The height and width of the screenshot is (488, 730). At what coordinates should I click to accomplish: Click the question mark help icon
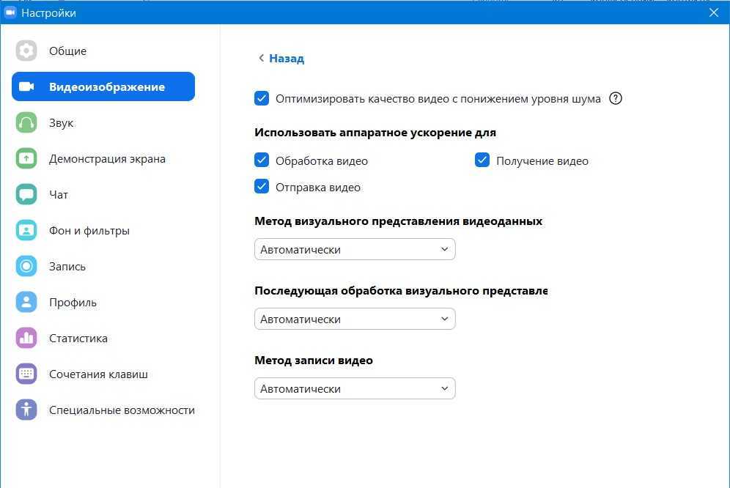pos(616,98)
